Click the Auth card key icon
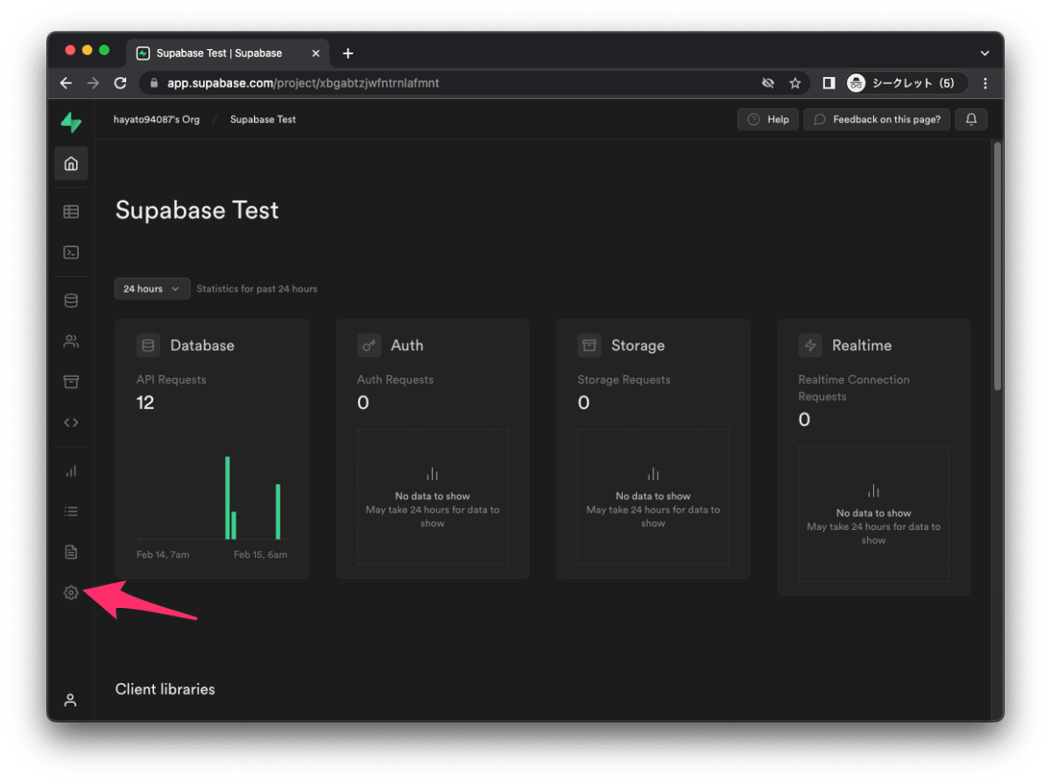Screen dimensions: 1051x784 click(369, 345)
